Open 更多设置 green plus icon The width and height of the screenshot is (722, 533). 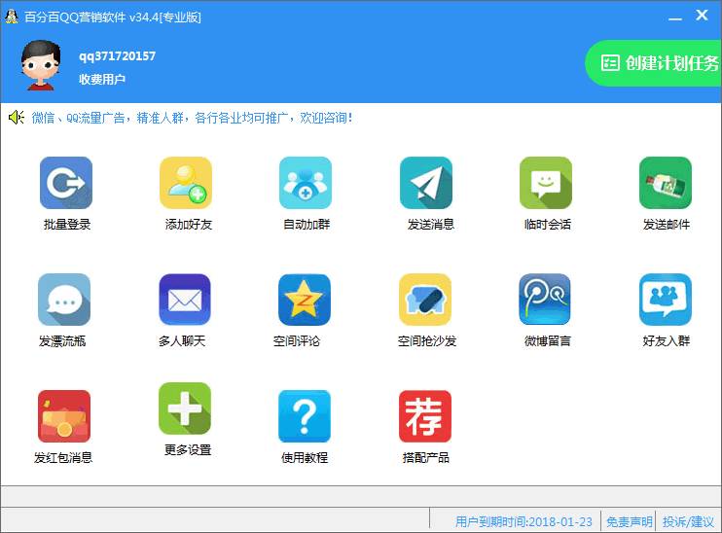pos(185,409)
